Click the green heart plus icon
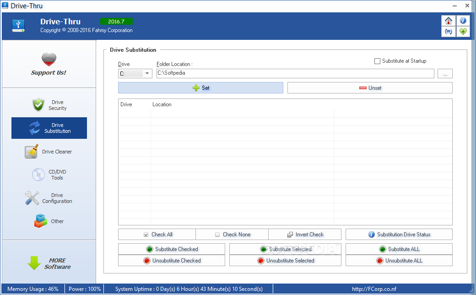Screen dimensions: 476x295 click(463, 32)
